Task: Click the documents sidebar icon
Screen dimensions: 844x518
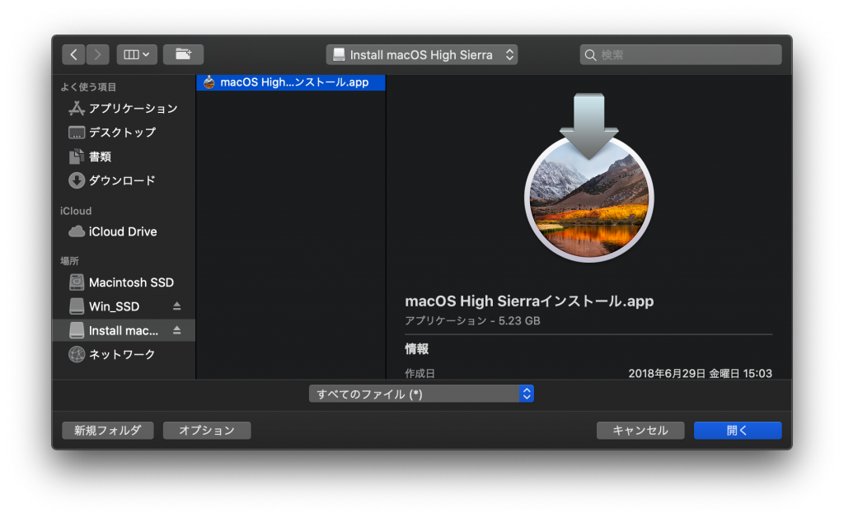Action: click(x=77, y=156)
